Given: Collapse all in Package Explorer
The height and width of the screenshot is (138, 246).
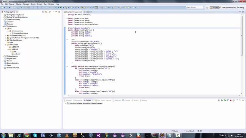Looking at the screenshot, I should 43,12.
